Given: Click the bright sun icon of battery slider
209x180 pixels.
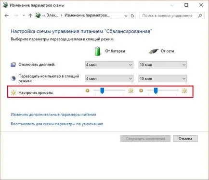Looking at the screenshot, I should click(x=131, y=91).
